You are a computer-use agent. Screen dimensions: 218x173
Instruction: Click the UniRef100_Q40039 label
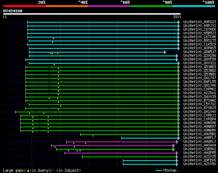[200, 97]
